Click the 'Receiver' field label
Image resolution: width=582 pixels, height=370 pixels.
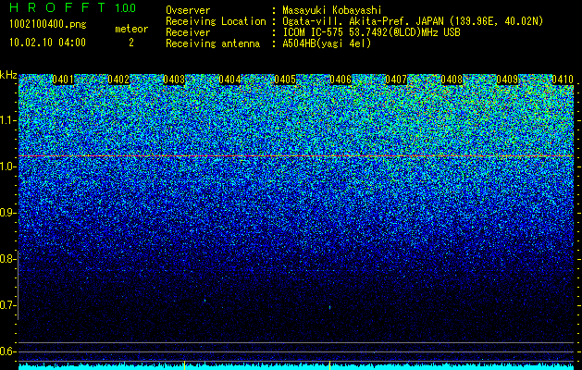(188, 32)
